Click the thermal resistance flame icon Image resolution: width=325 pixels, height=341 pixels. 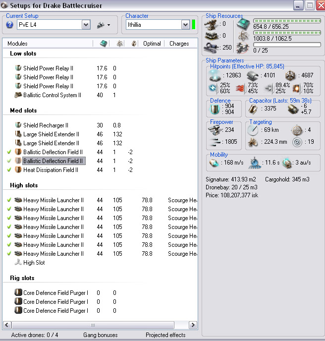(x=240, y=88)
